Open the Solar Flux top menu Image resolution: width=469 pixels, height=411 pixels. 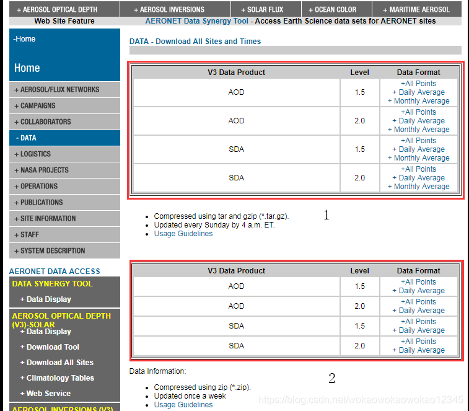coord(266,9)
